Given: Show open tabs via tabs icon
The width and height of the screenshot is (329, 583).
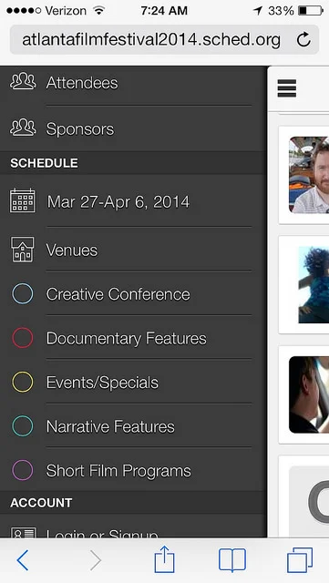Looking at the screenshot, I should (x=300, y=560).
